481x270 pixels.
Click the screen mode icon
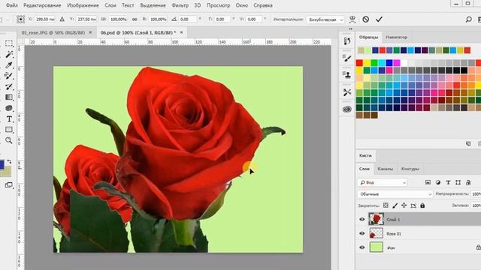9,185
